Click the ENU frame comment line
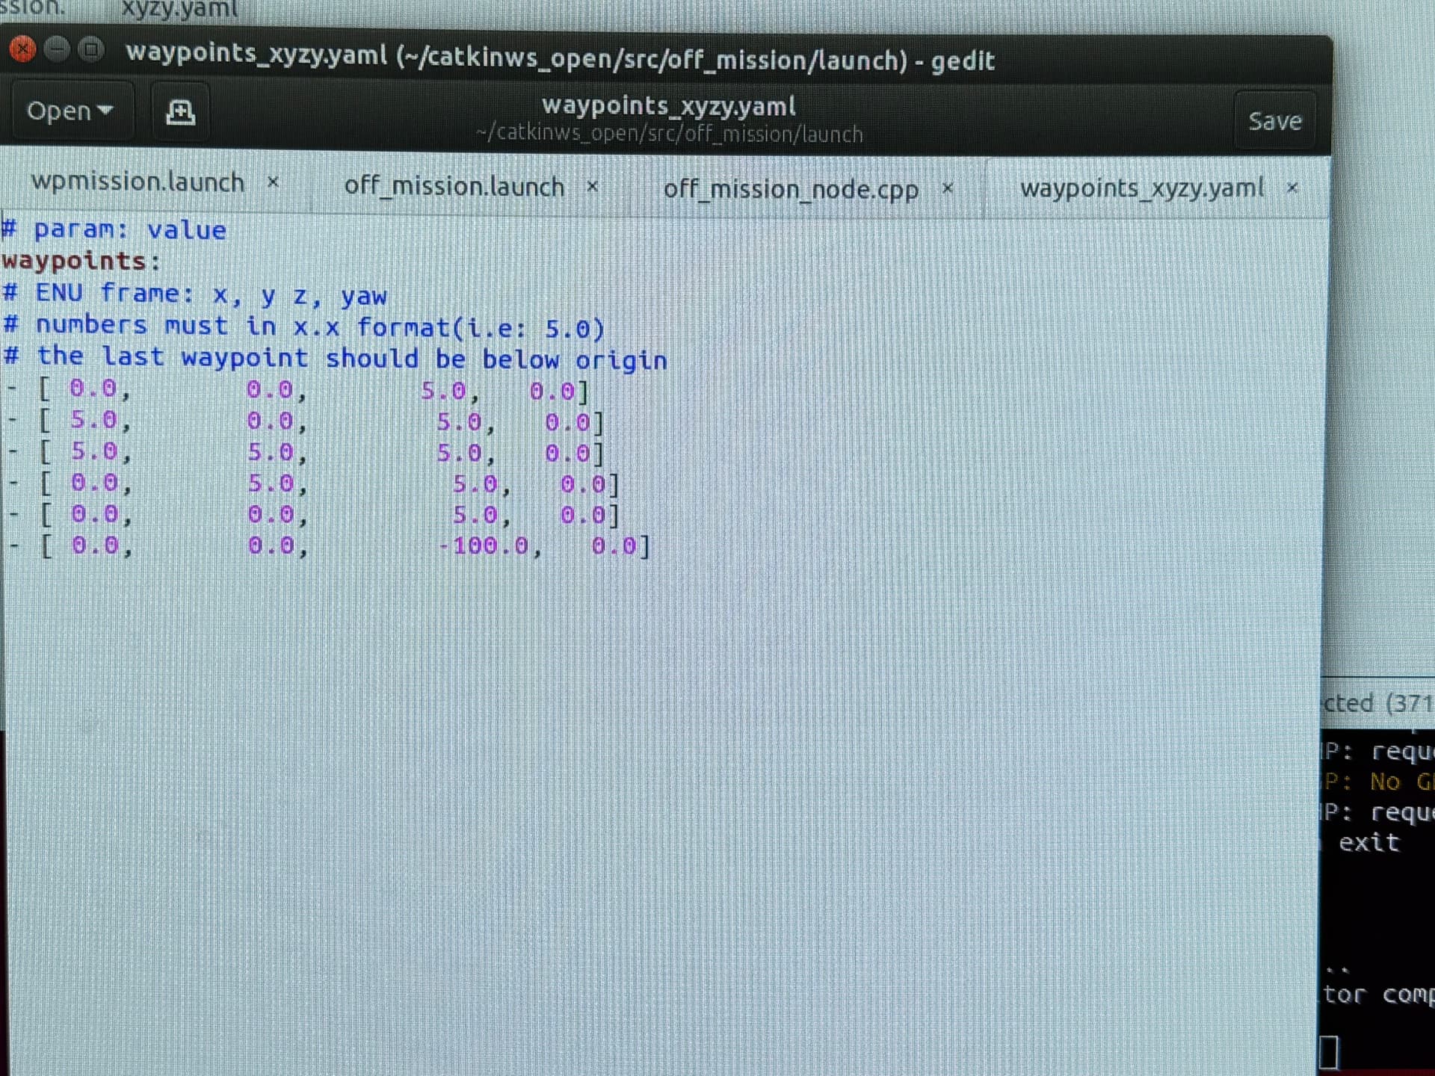Viewport: 1435px width, 1076px height. 194,294
